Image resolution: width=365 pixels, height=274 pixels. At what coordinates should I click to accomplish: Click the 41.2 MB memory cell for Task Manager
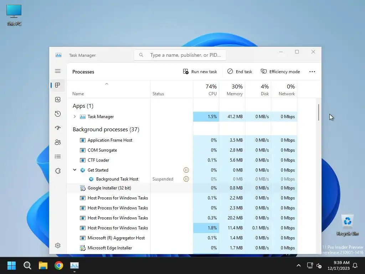click(232, 117)
